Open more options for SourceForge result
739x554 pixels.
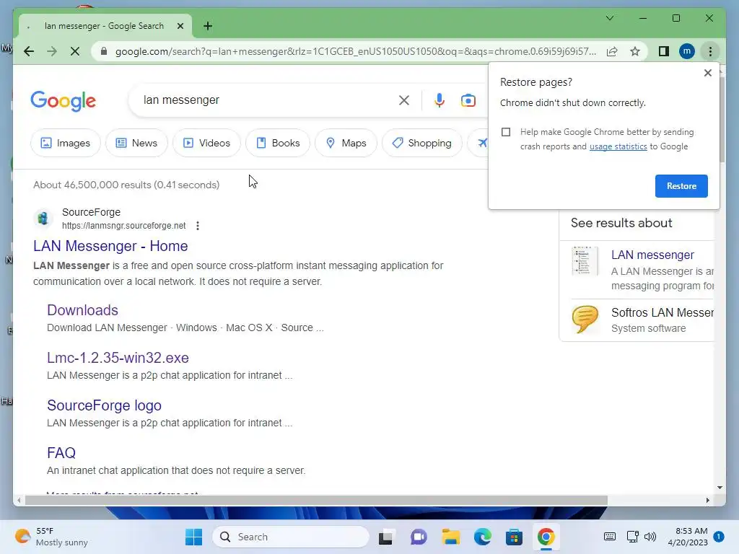[x=198, y=226]
